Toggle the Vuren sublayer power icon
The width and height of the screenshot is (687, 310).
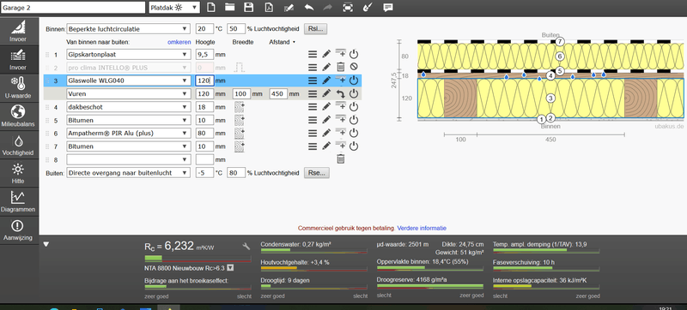coord(354,93)
